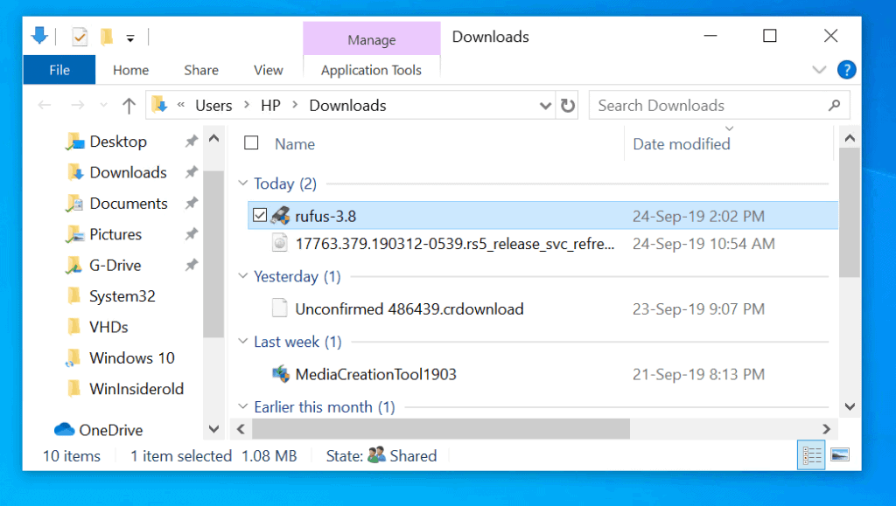The image size is (896, 506).
Task: Switch to the Share ribbon tab
Action: [x=201, y=70]
